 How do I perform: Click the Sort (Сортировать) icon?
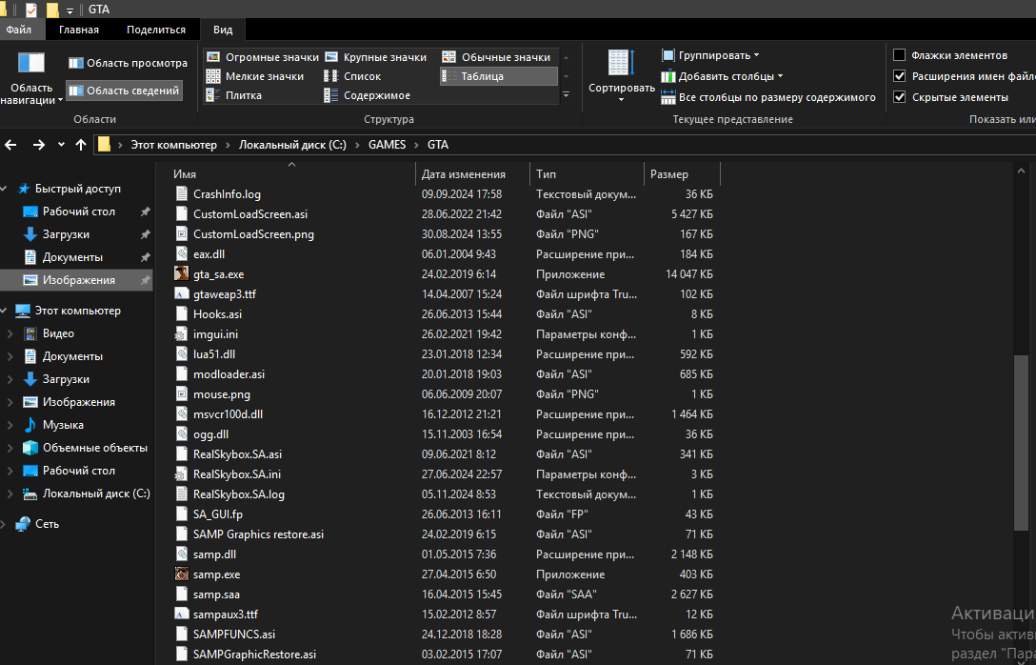[621, 64]
